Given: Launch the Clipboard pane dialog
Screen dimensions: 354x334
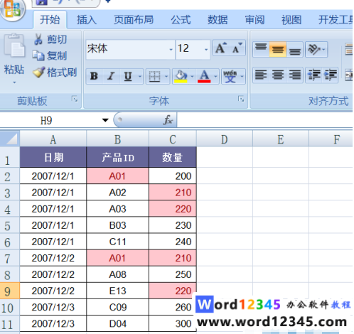Looking at the screenshot, I should point(75,99).
